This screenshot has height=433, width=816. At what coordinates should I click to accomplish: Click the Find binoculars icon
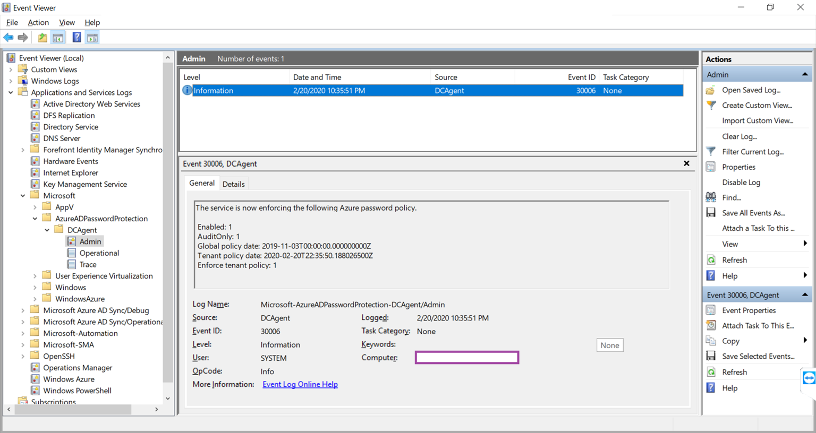711,197
